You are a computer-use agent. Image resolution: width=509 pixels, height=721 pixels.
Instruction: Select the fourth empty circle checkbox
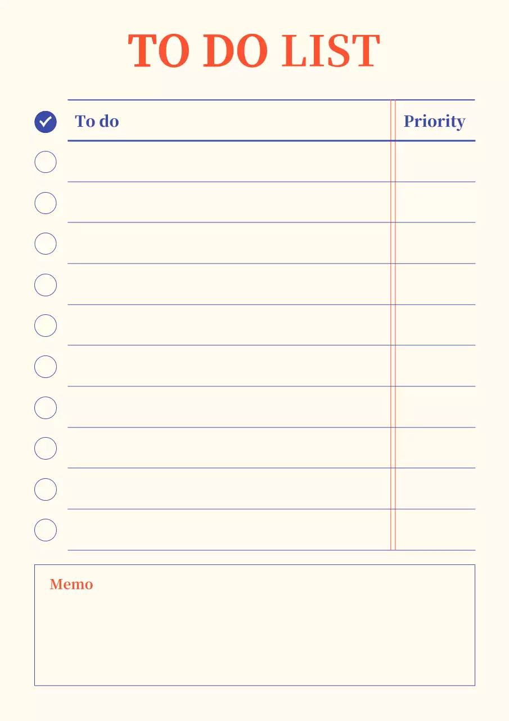[x=46, y=285]
